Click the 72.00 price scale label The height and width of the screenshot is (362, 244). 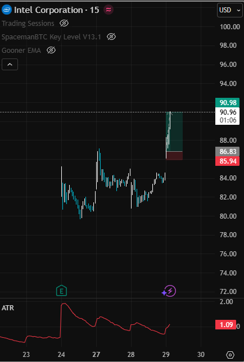point(228,292)
